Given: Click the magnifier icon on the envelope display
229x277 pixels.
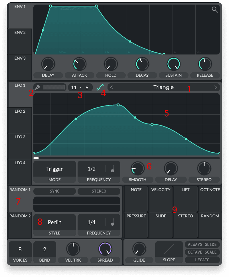Looking at the screenshot, I should pos(215,9).
